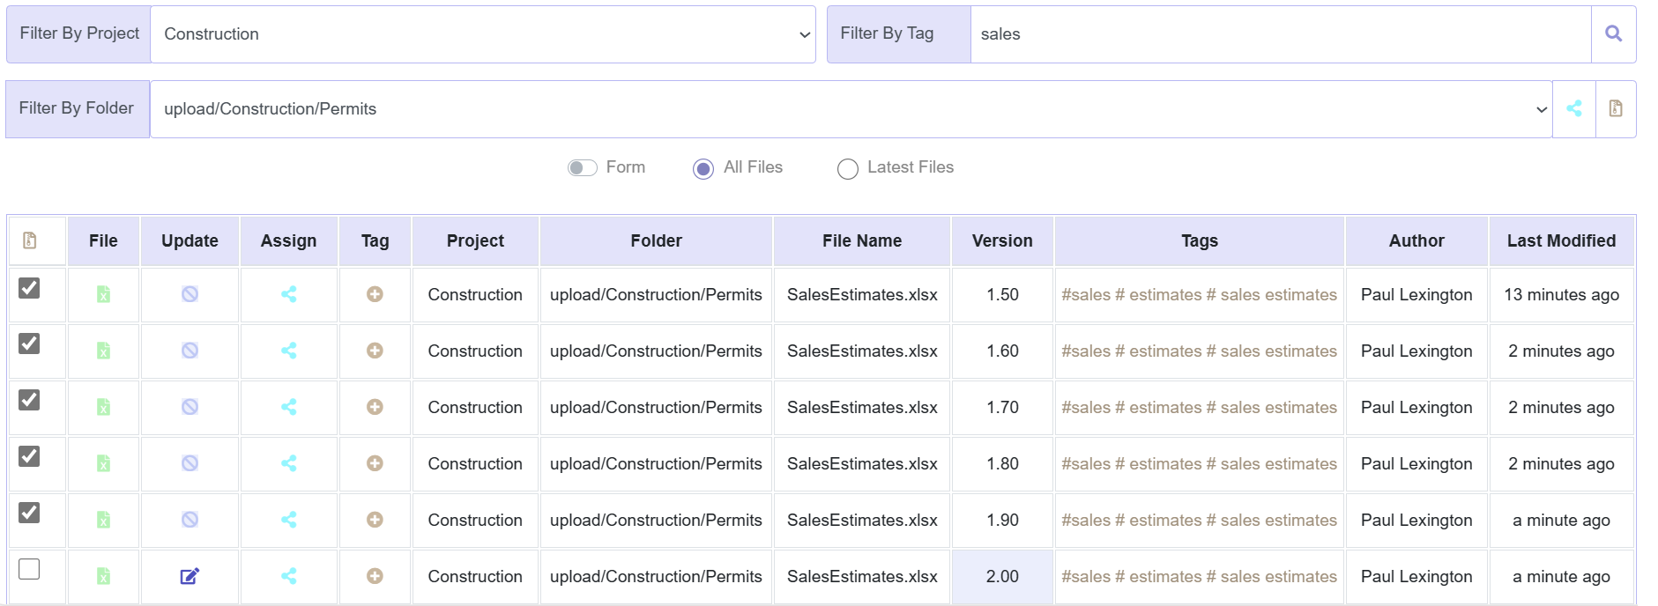Viewport: 1658px width, 606px height.
Task: Open the Filter By Project dropdown
Action: point(483,34)
